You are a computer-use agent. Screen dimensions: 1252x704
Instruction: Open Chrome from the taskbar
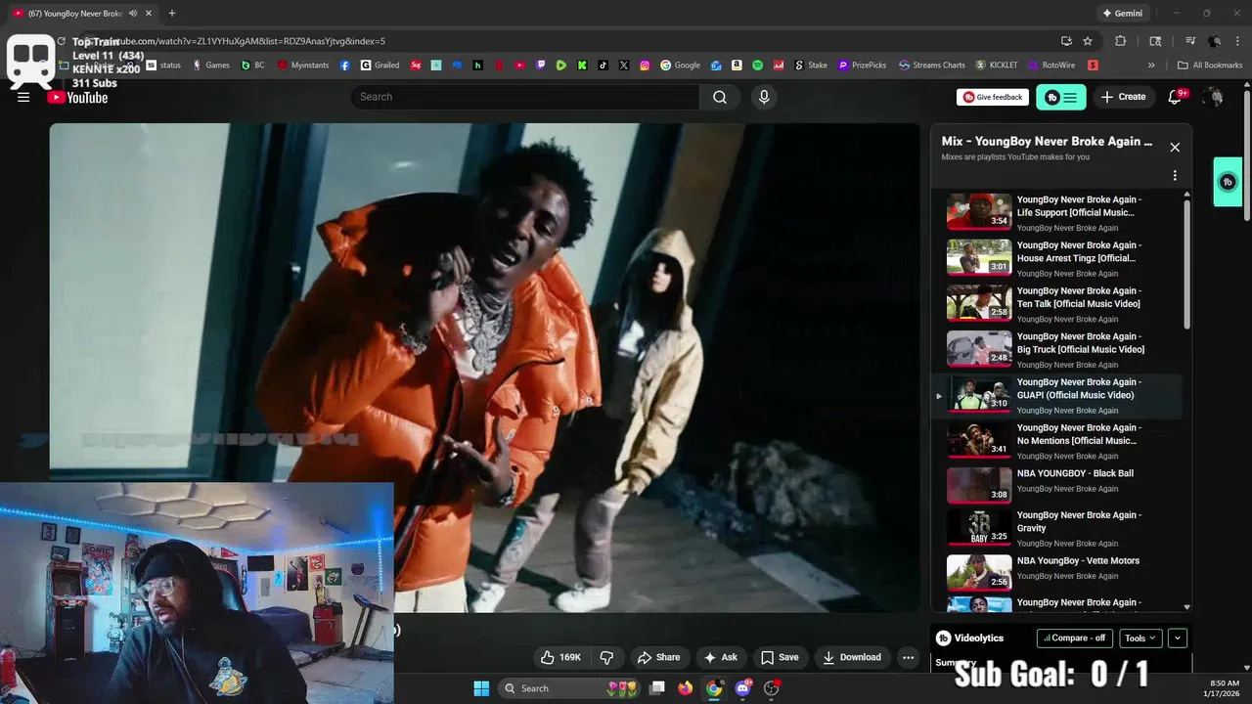pos(714,688)
